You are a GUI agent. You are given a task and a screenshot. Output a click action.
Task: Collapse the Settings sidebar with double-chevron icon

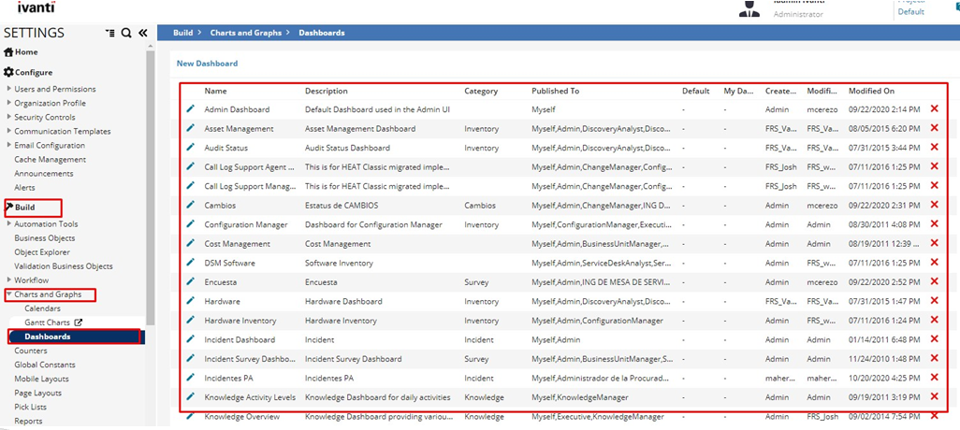(x=143, y=33)
